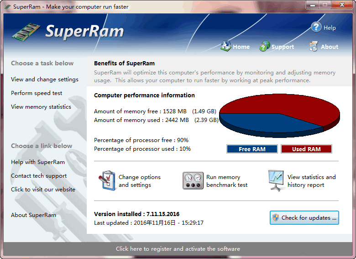This screenshot has height=259, width=356.
Task: Click the Support globe icon
Action: [x=265, y=46]
